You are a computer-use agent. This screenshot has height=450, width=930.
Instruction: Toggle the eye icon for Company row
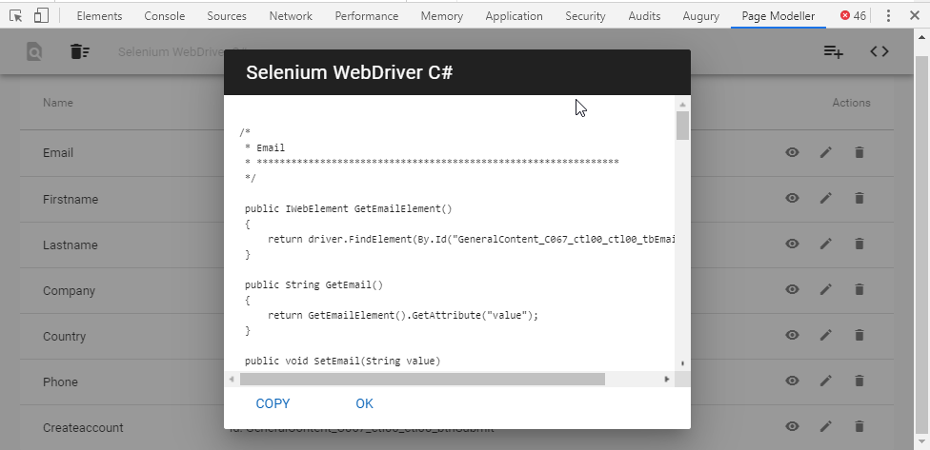(x=793, y=289)
